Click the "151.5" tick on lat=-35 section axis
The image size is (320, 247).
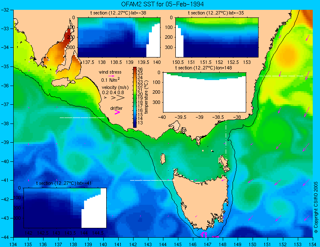point(205,62)
